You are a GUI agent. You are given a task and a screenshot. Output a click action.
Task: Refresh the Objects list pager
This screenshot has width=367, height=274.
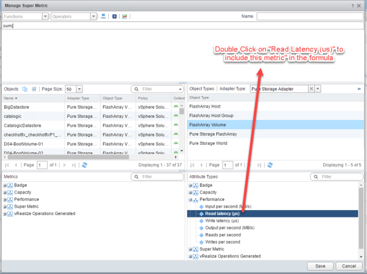point(84,165)
